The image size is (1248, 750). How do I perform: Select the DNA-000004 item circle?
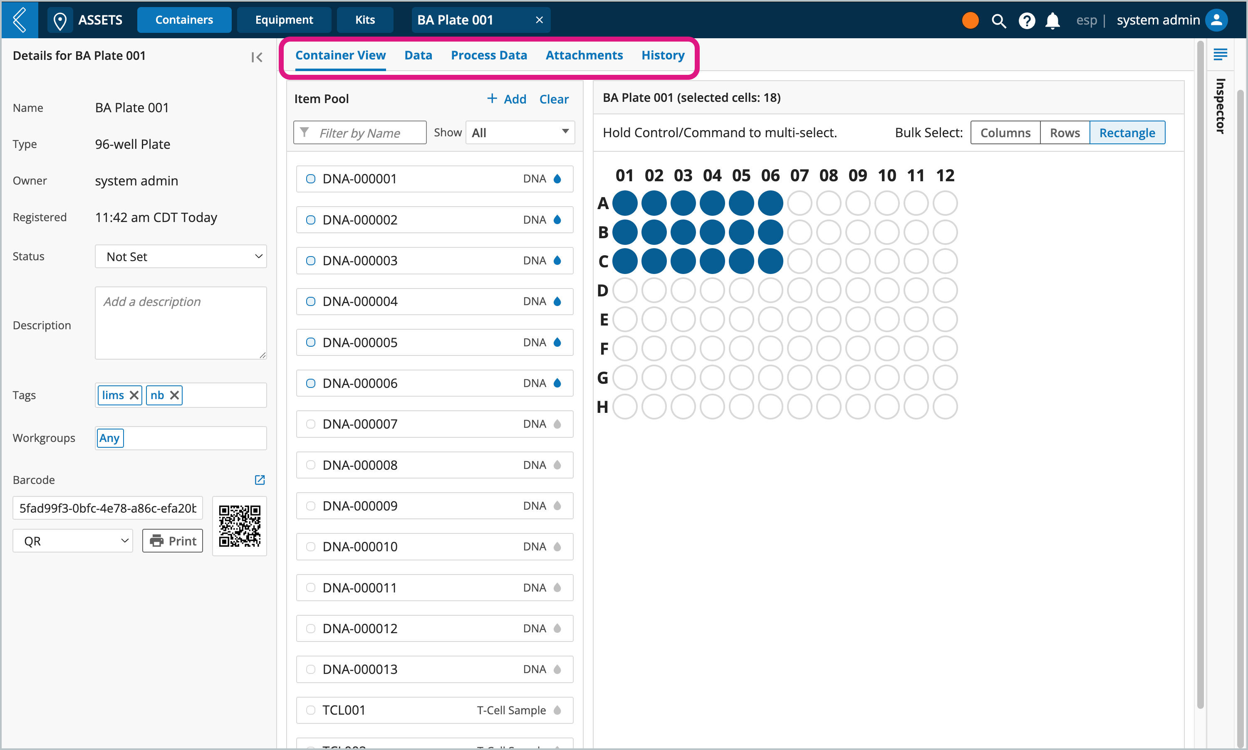[310, 301]
